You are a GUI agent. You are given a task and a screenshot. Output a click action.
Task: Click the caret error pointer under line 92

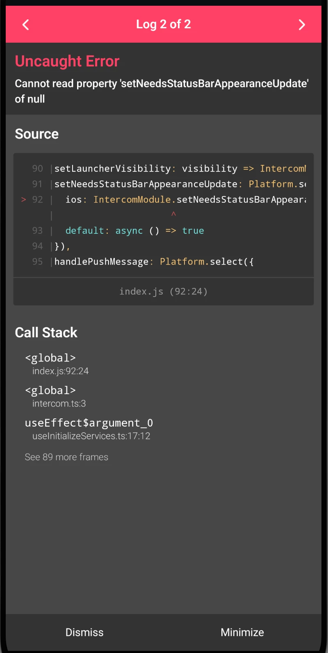pos(173,214)
